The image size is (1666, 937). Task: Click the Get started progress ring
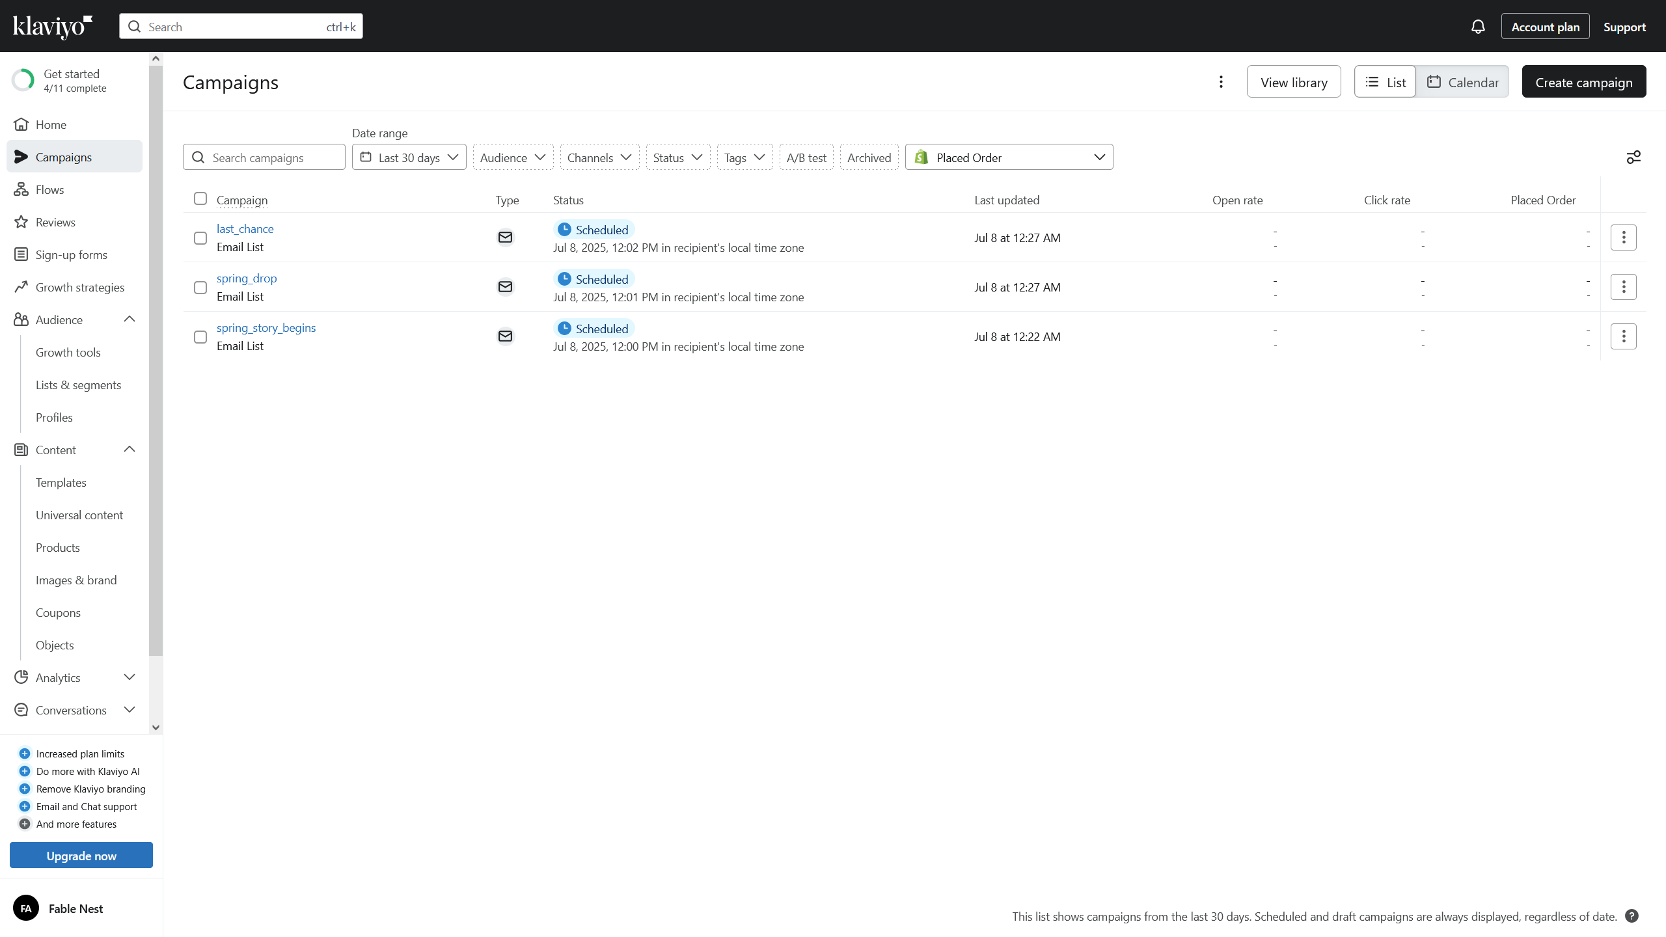point(23,81)
